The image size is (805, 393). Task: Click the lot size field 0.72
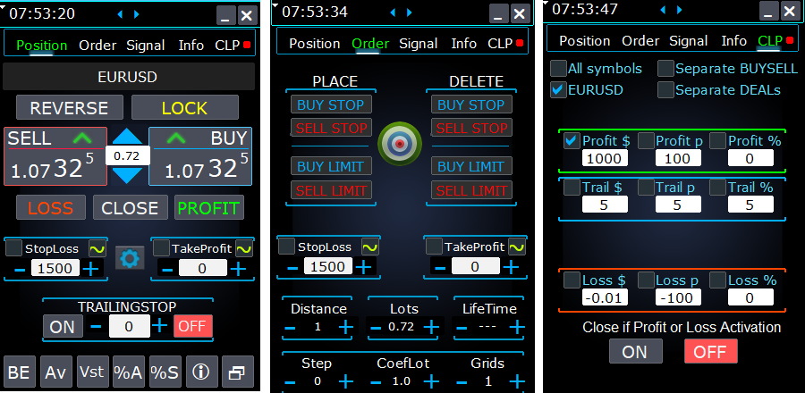pyautogui.click(x=127, y=155)
